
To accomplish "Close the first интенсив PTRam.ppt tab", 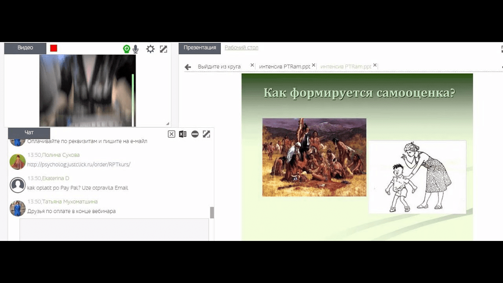I will pos(314,65).
